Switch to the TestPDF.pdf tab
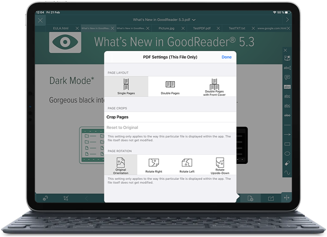Viewport: 327px width, 237px height. (202, 28)
